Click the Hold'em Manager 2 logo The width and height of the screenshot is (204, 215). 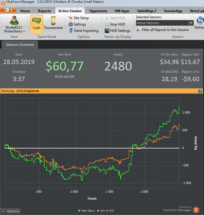(196, 210)
